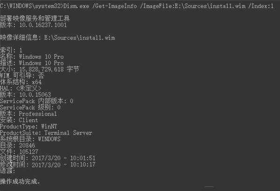Click the image path E:\Sources\install.wim line
280x191 pixels.
click(57, 38)
